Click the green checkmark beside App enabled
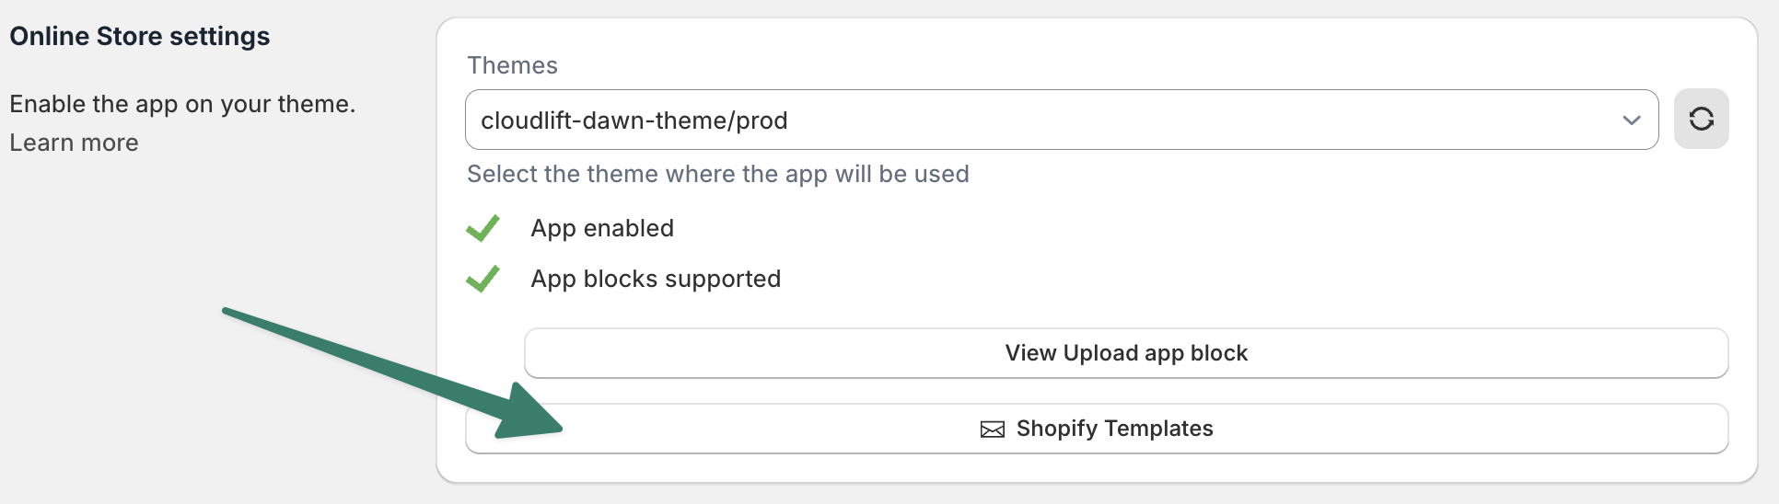Viewport: 1779px width, 504px height. point(483,228)
